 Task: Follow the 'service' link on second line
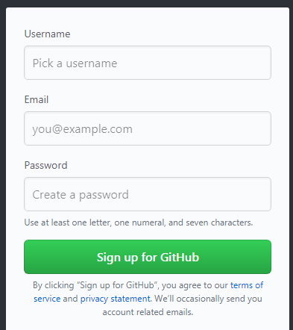(x=47, y=299)
